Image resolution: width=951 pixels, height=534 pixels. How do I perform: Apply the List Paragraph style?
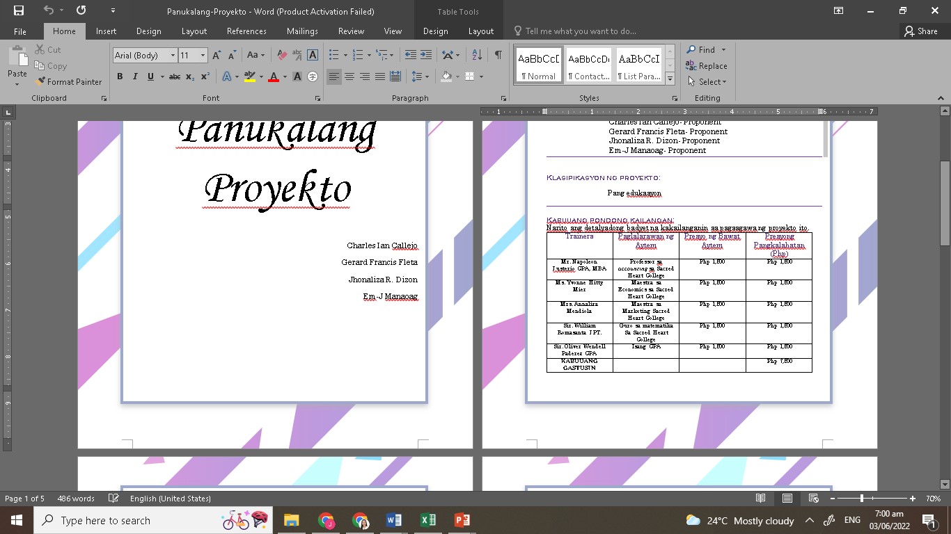point(639,65)
